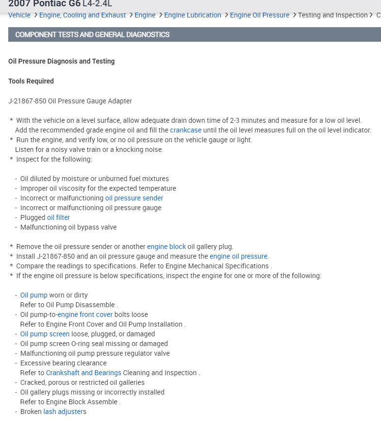Viewport: 381px width, 429px height.
Task: Follow the Oil pump link
Action: pos(34,295)
